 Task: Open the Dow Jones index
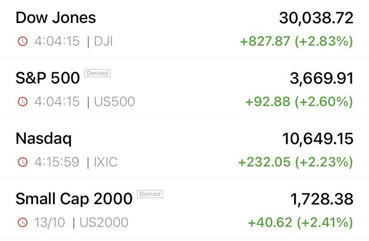click(x=184, y=29)
